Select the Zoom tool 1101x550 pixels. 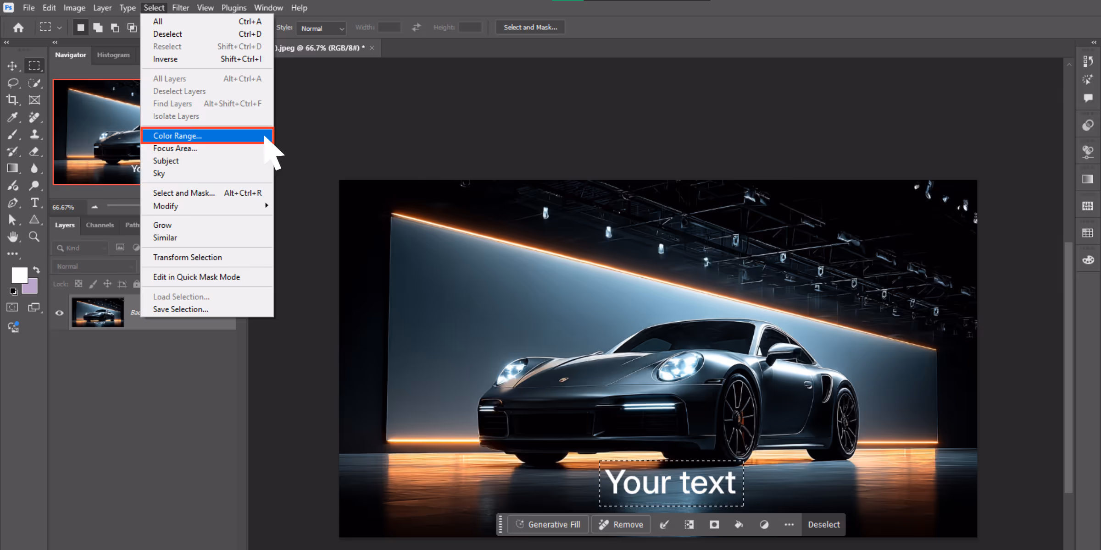34,236
